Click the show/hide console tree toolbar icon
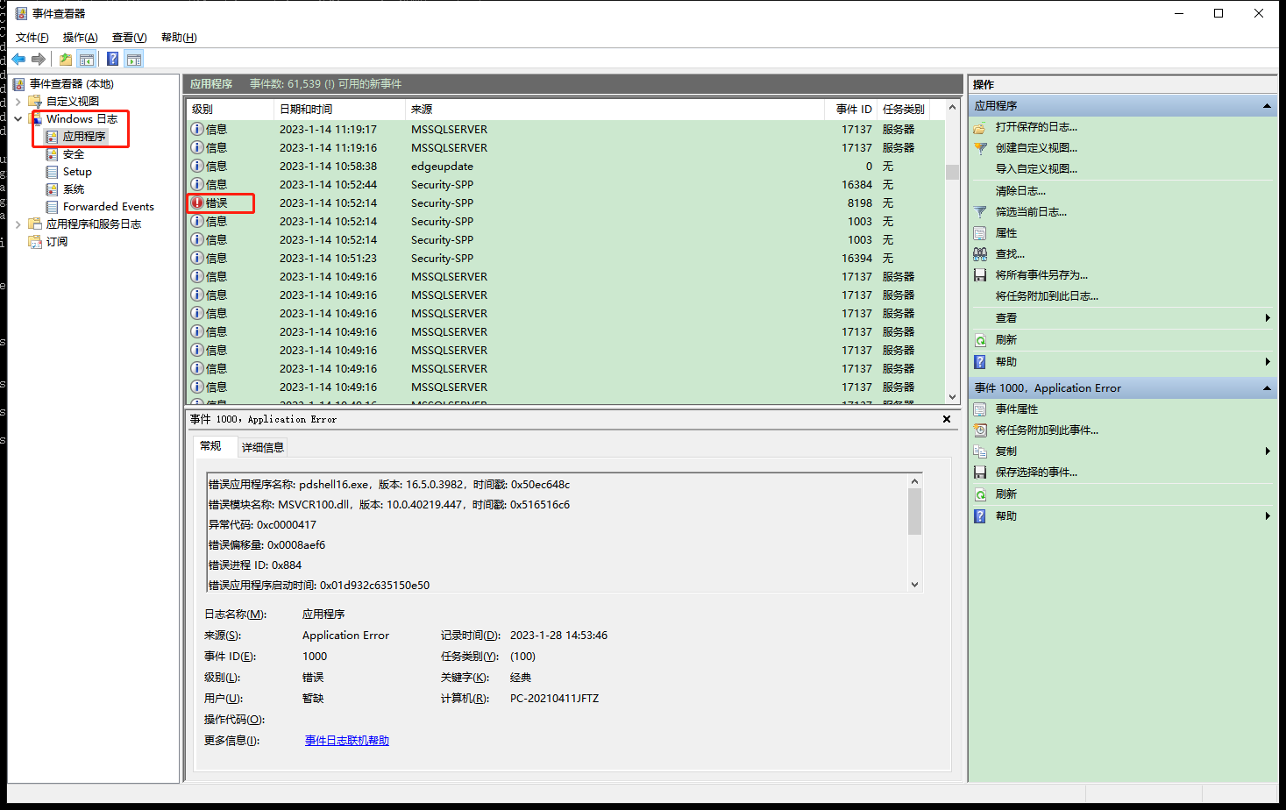Screen dimensions: 1286x810 87,59
